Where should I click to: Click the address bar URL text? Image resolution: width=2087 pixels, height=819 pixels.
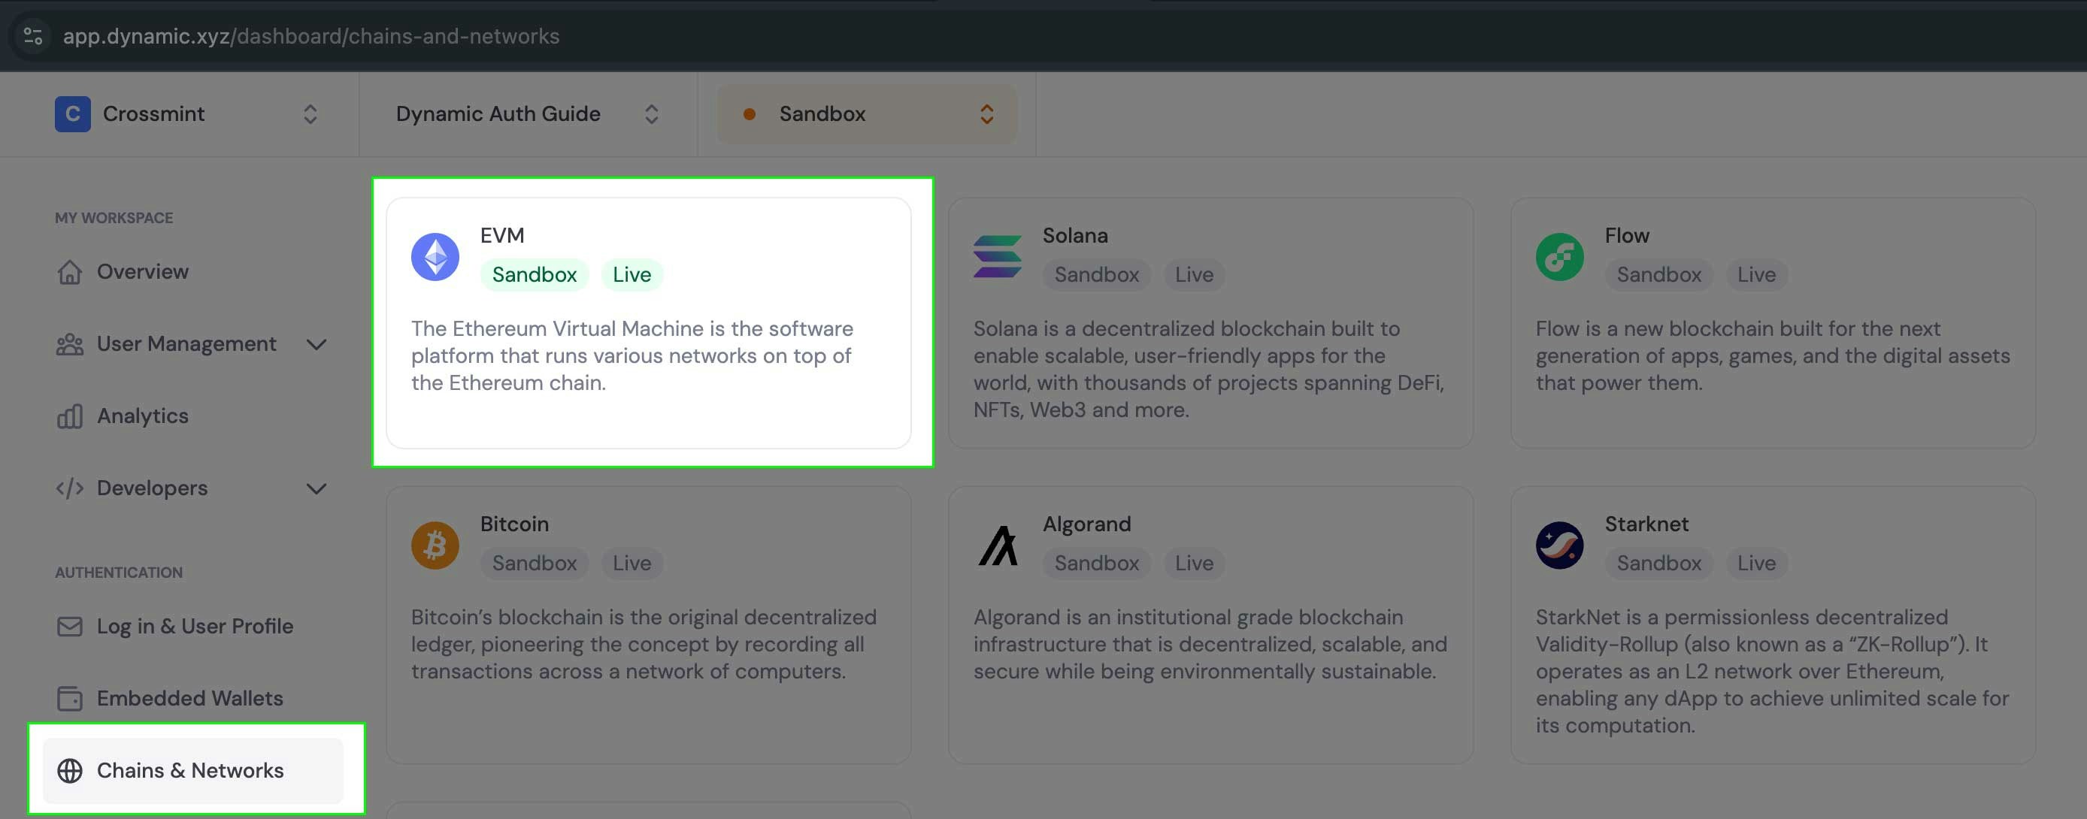click(x=311, y=37)
